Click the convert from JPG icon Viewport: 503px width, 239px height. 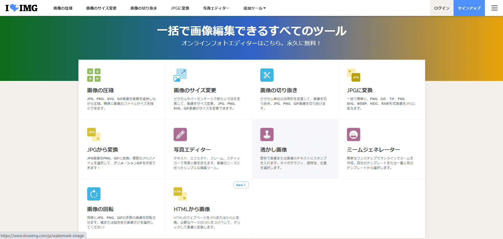pos(94,134)
